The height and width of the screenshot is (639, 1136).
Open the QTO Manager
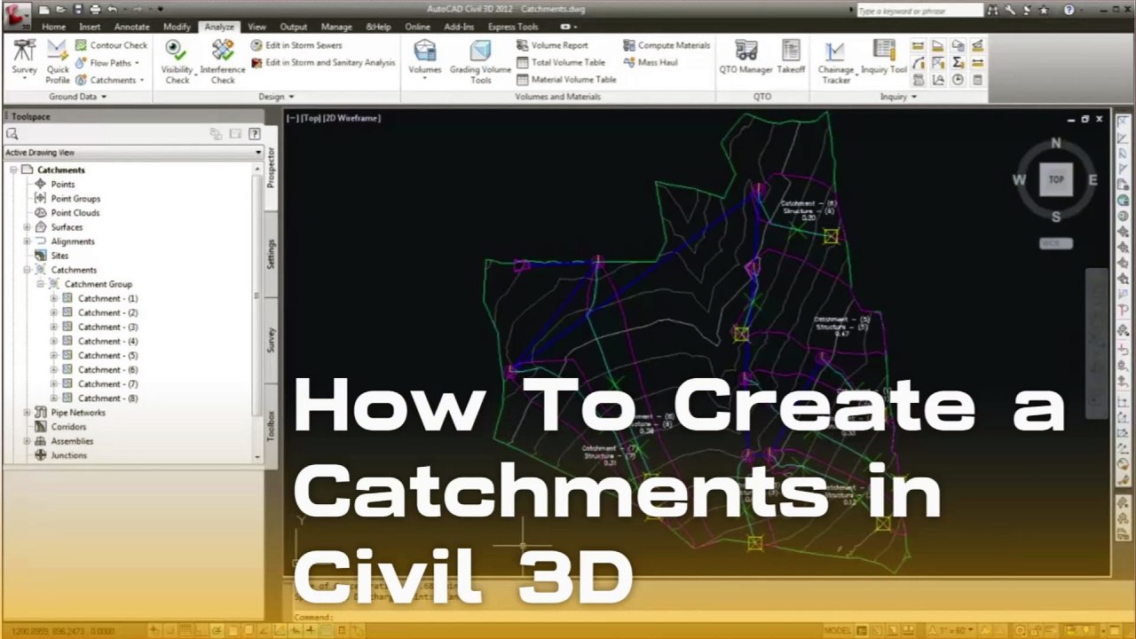tap(745, 57)
